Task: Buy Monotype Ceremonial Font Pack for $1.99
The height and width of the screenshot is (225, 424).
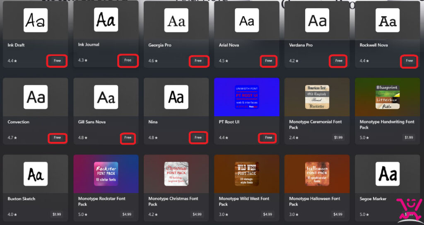Action: click(x=338, y=137)
